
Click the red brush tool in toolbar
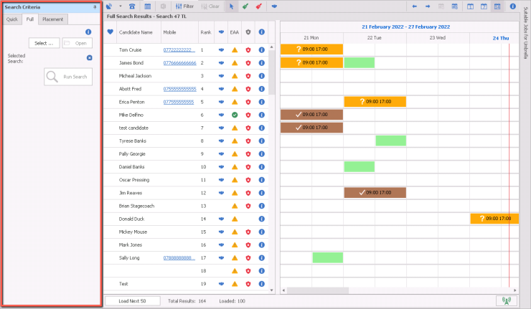pos(258,6)
